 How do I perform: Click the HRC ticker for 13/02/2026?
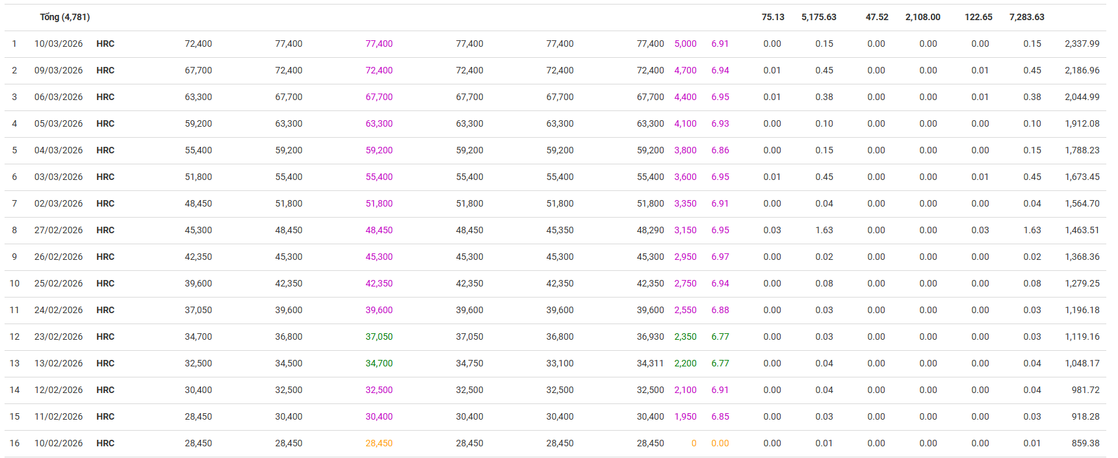[x=105, y=363]
